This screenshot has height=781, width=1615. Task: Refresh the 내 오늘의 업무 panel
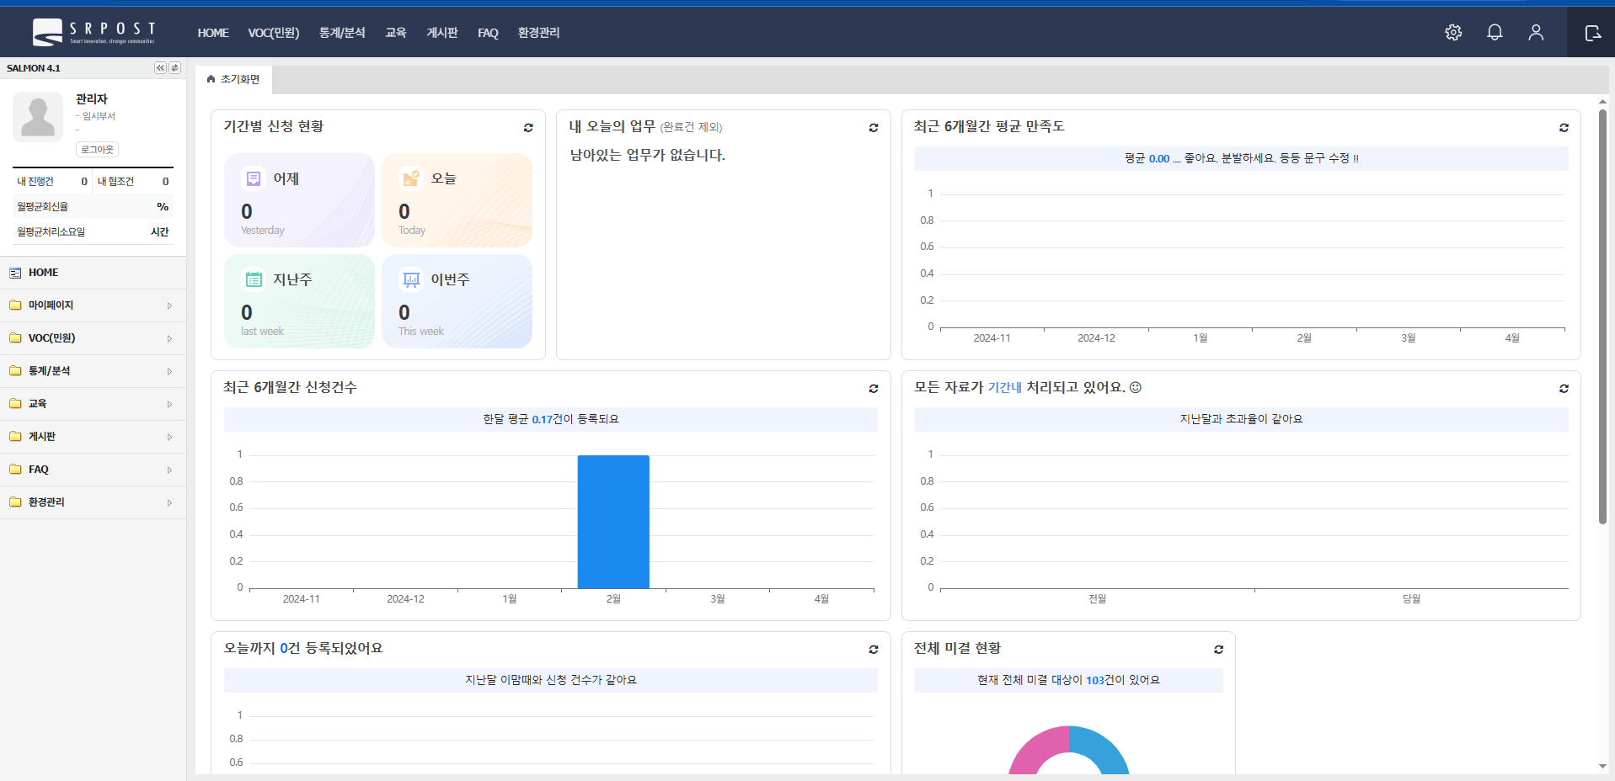pos(874,128)
